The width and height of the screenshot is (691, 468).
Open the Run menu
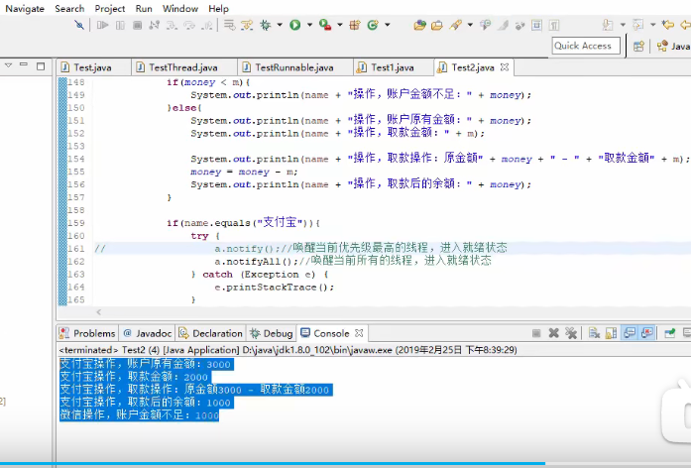[x=144, y=8]
